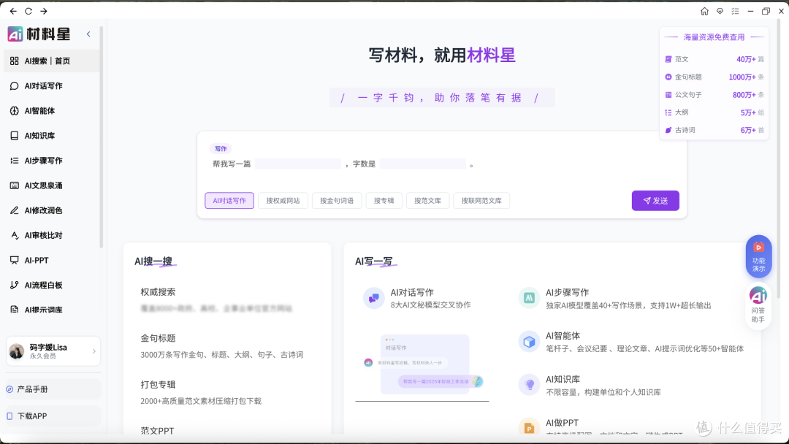Open the home icon in title bar
This screenshot has height=444, width=789.
704,11
